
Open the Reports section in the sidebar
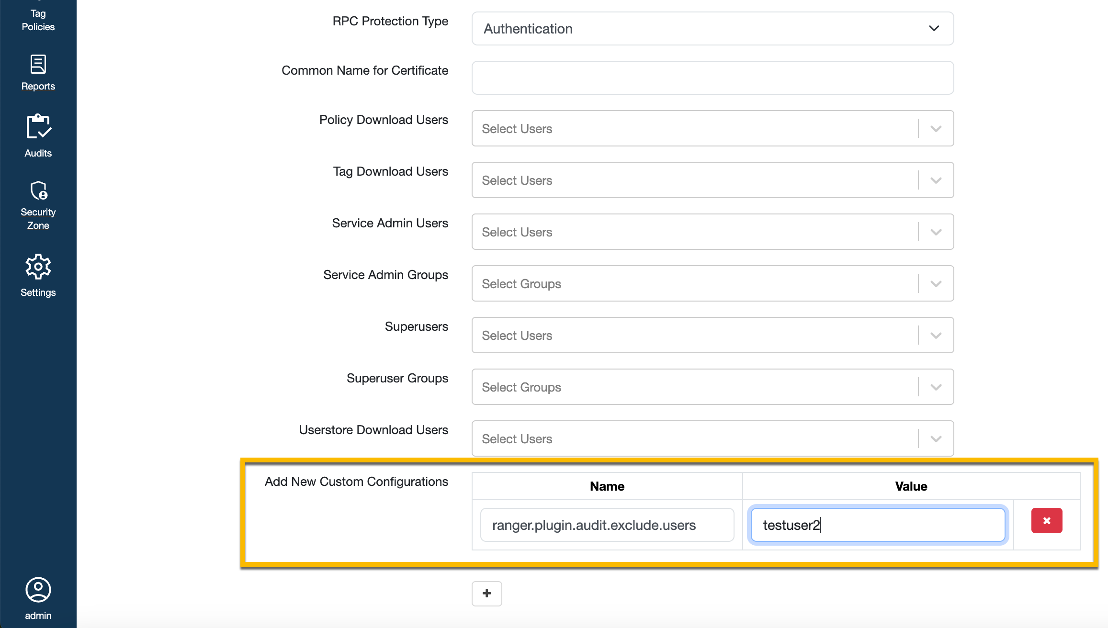38,72
